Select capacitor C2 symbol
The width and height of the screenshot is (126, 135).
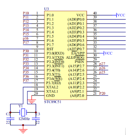point(10,119)
